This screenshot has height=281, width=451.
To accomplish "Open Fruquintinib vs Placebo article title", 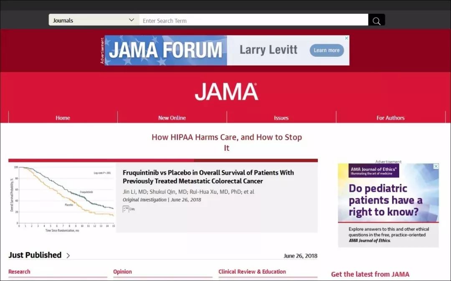I will click(x=208, y=177).
